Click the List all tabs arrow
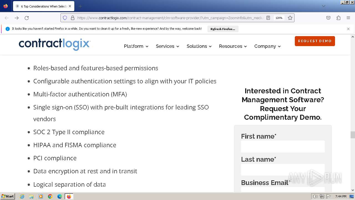Screen dimensions: 355x200 coord(323,6)
